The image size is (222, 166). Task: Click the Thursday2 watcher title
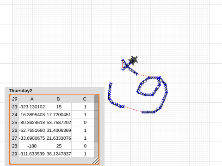(20, 91)
